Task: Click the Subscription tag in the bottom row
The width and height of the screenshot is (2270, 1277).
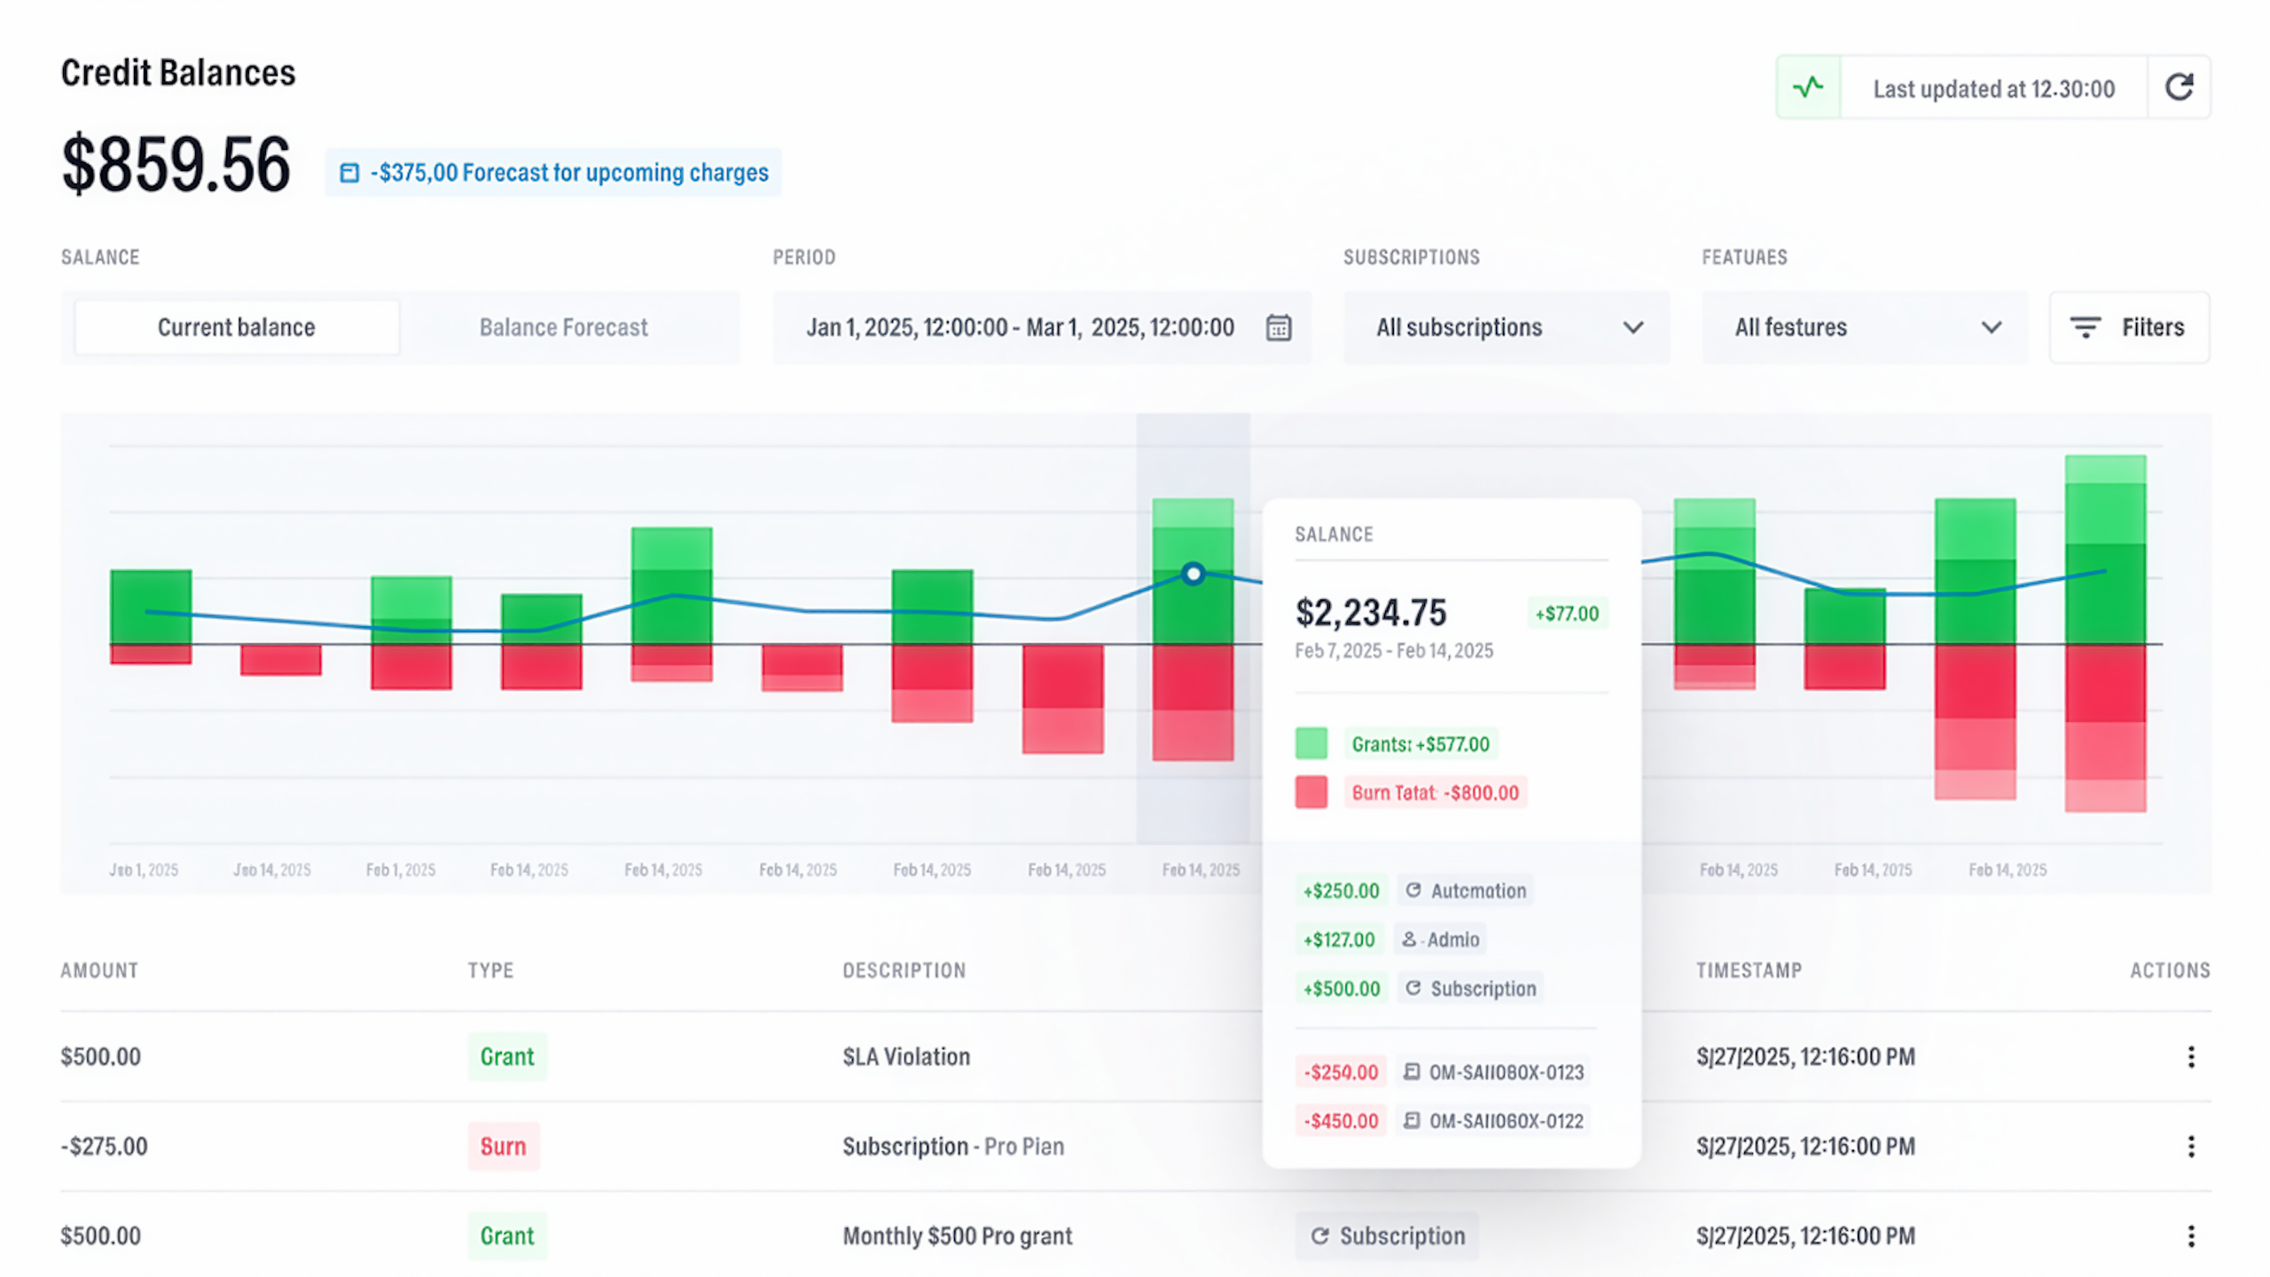Action: [1387, 1235]
